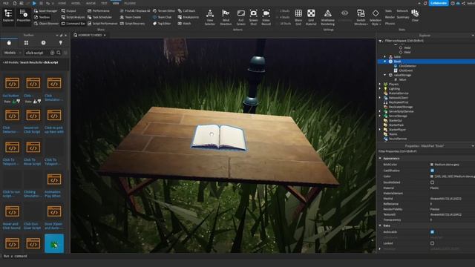Viewport: 475px width, 267px height.
Task: Click the BrickColor swatch in Properties
Action: pos(432,165)
